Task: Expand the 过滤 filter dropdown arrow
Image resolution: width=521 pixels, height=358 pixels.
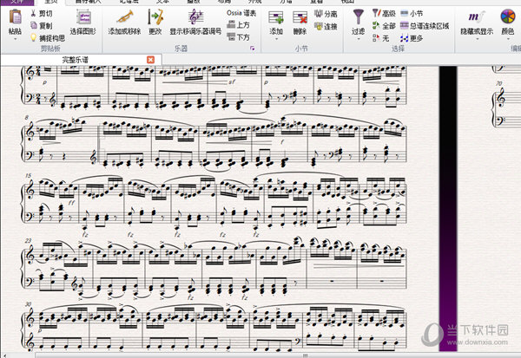Action: pyautogui.click(x=358, y=39)
